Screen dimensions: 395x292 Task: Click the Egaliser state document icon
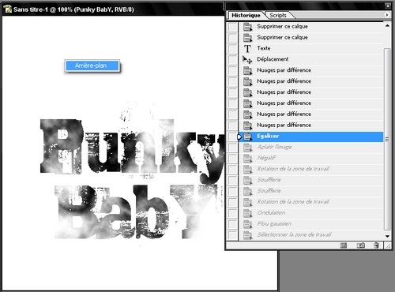(x=247, y=137)
